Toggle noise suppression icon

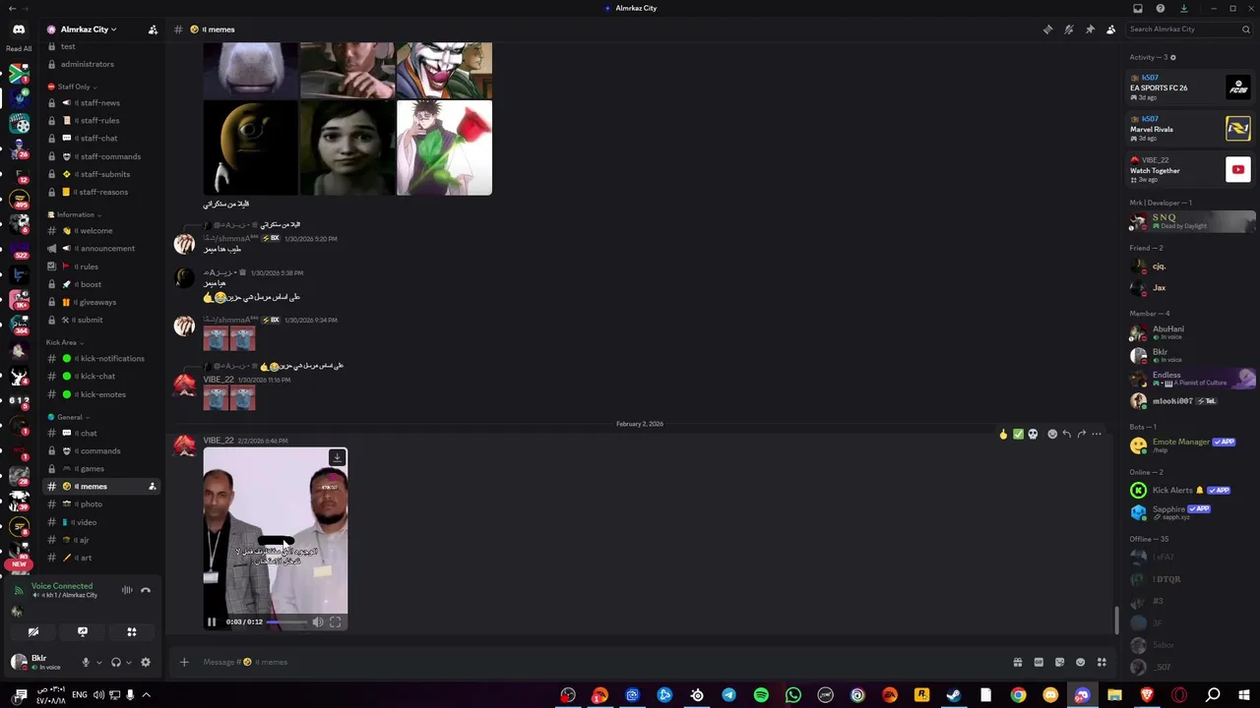tap(127, 590)
